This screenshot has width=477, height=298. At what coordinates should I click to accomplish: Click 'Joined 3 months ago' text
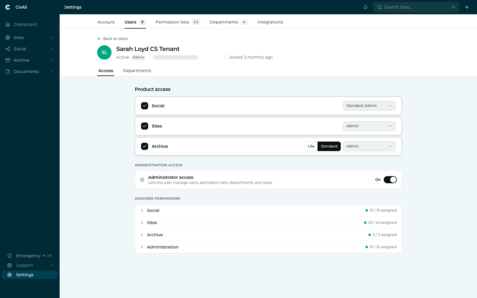(x=251, y=57)
